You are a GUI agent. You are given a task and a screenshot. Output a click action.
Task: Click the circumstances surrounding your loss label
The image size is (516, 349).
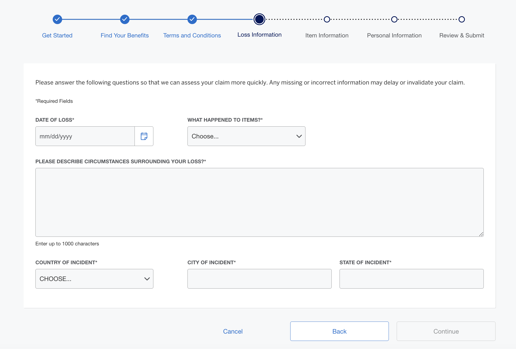click(x=121, y=161)
